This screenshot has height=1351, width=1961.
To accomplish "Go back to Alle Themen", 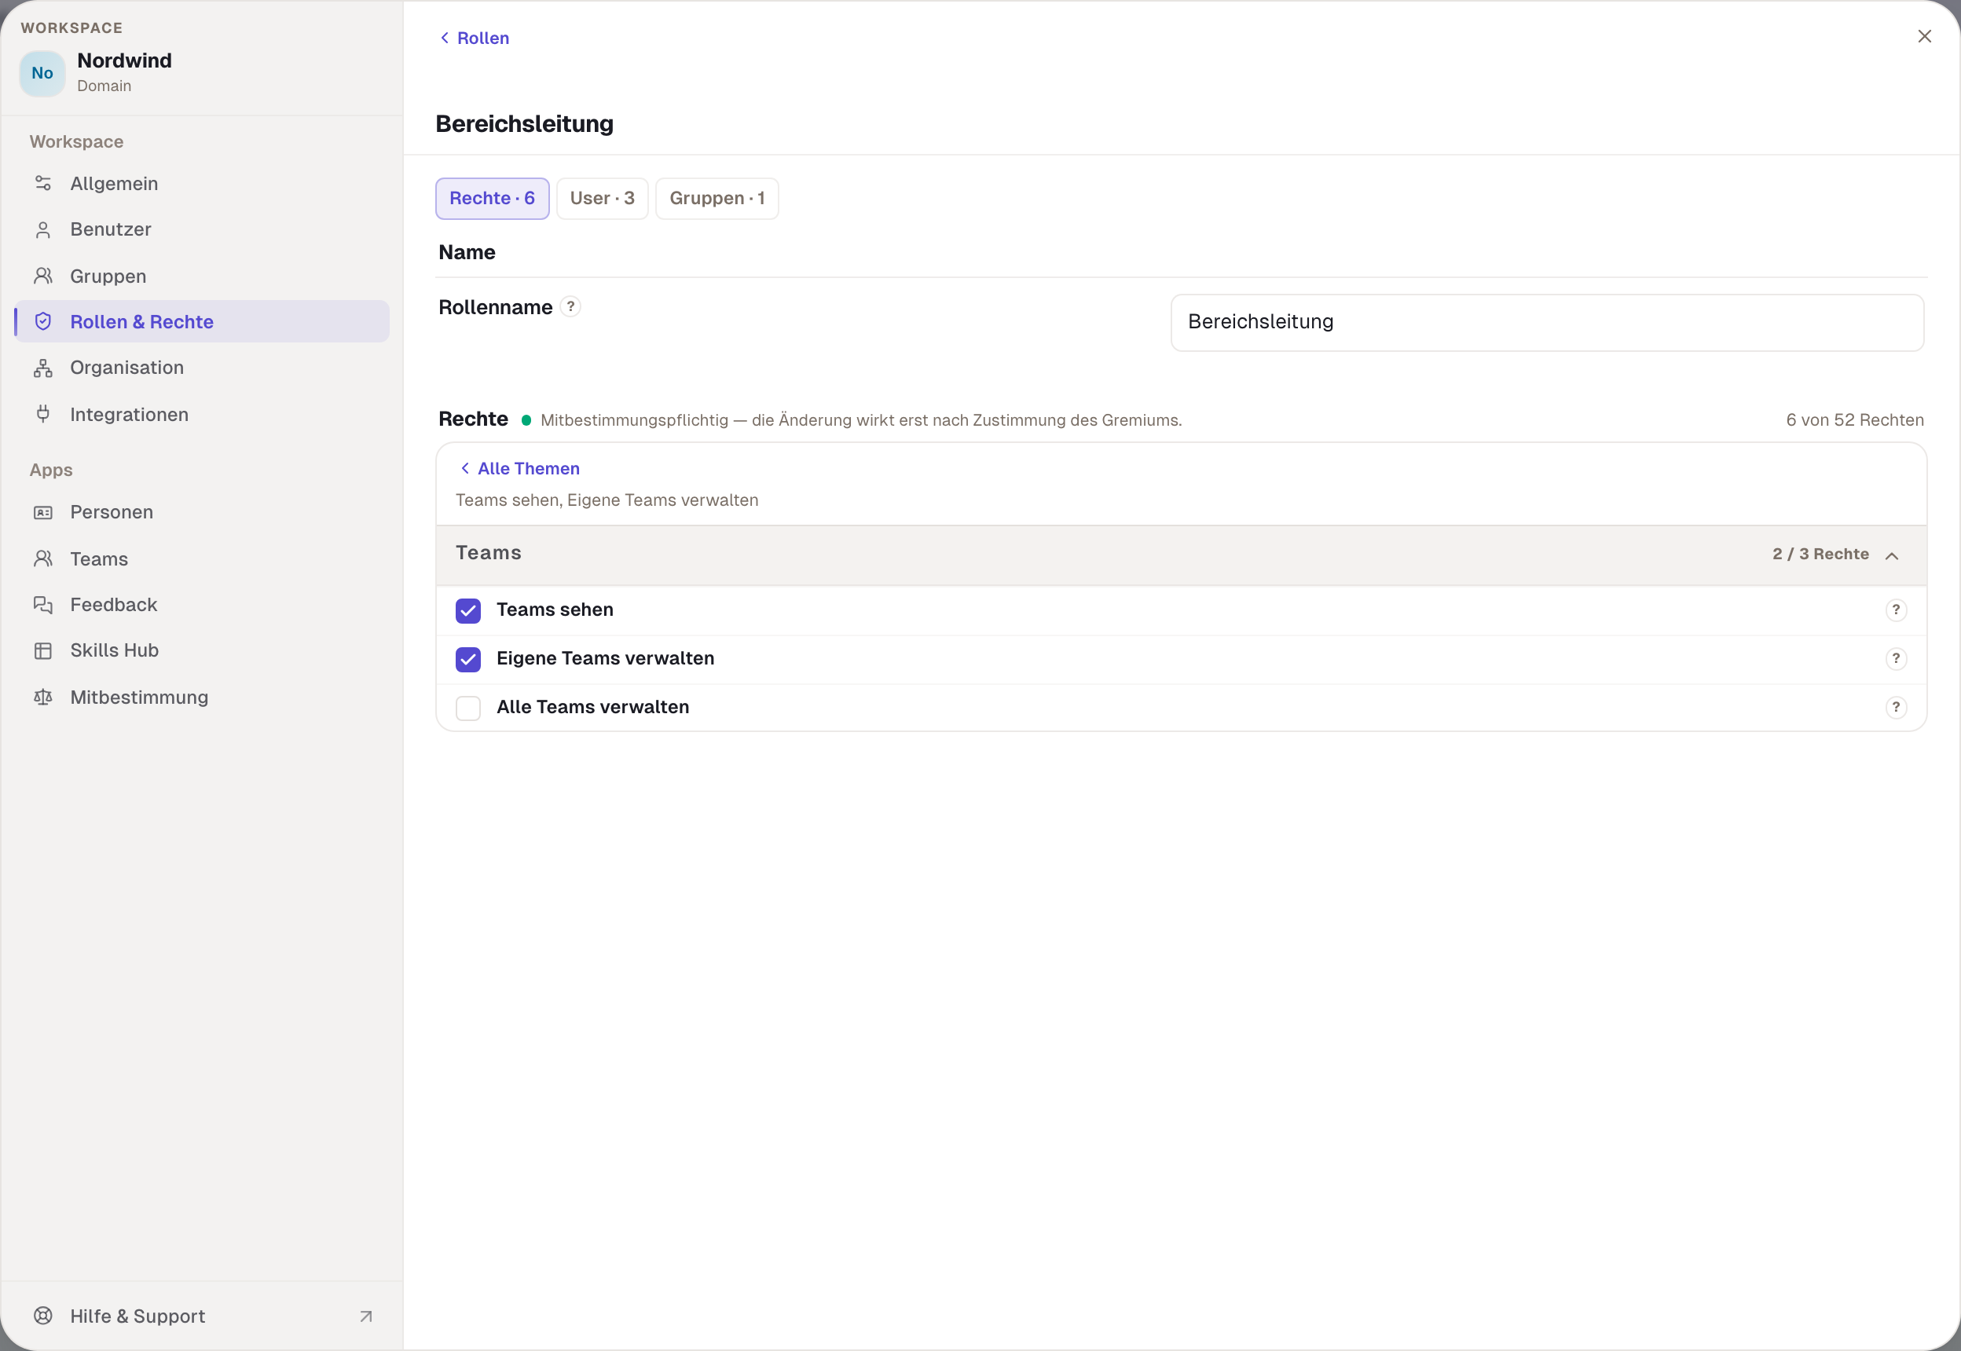I will [x=520, y=469].
